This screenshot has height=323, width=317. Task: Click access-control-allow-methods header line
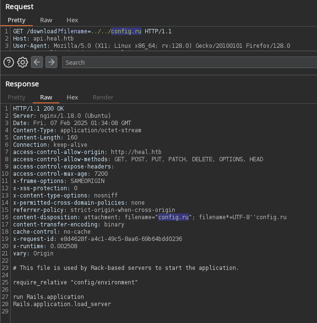pyautogui.click(x=138, y=159)
